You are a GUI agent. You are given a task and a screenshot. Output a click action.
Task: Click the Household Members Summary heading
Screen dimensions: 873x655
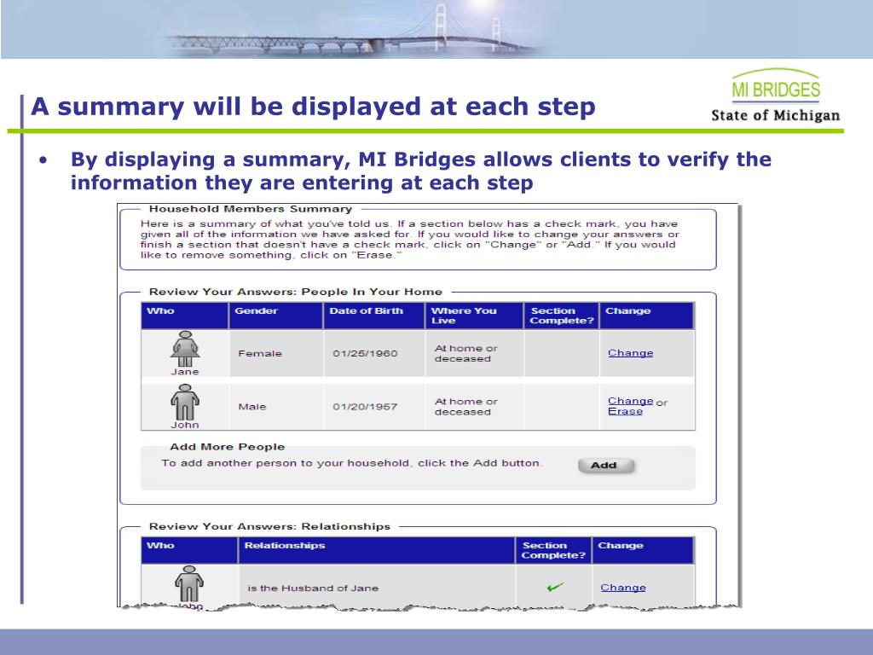251,209
